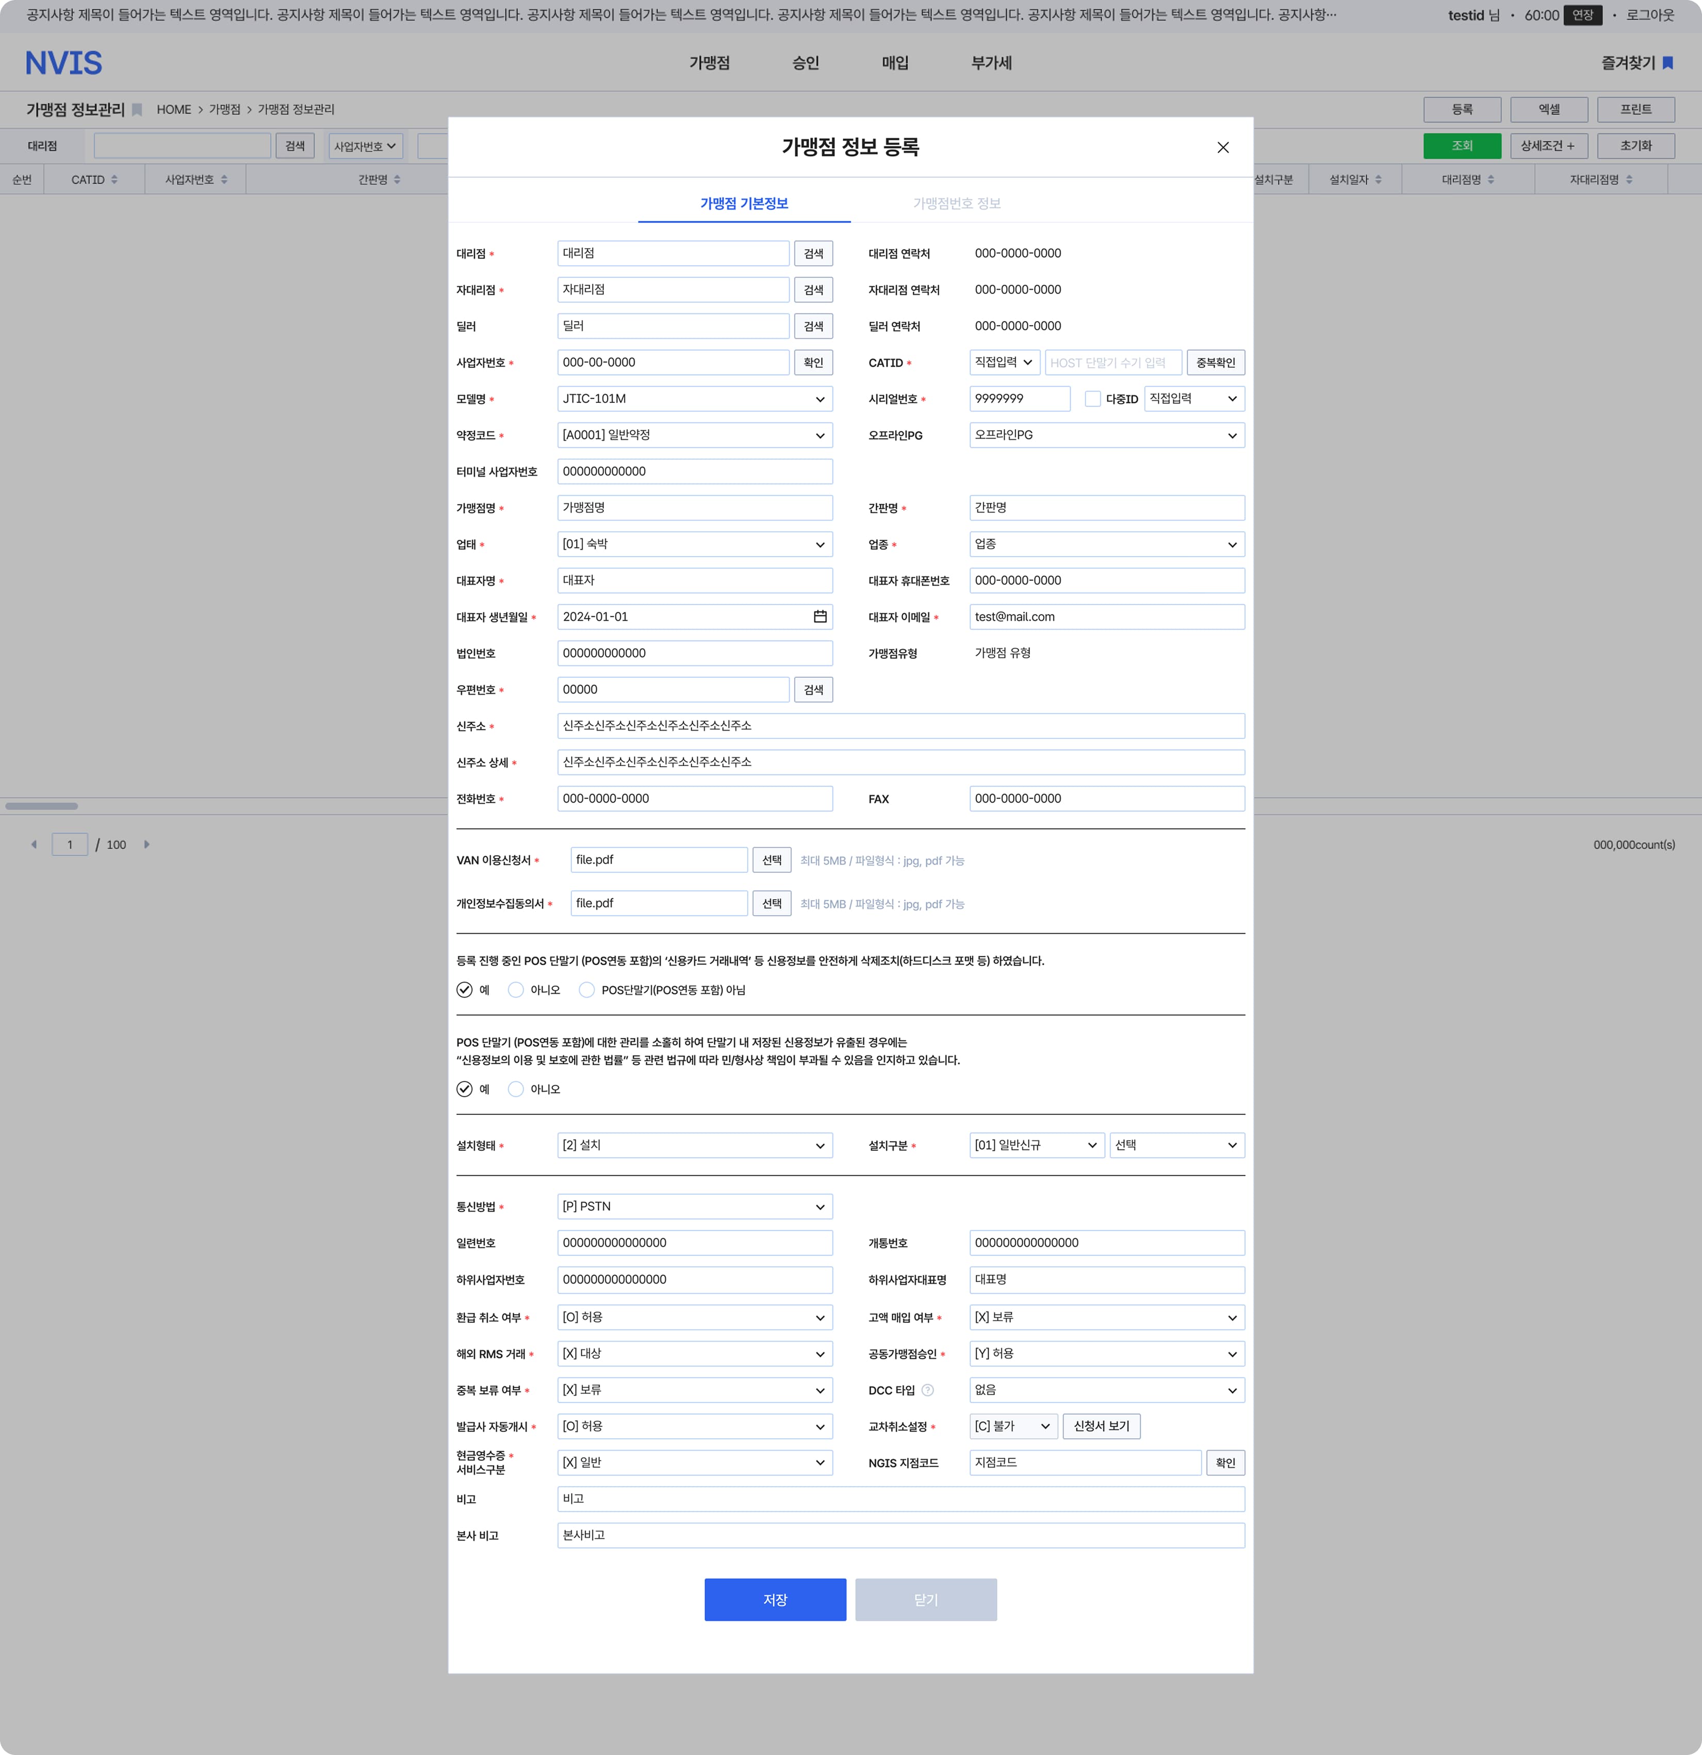Open the calendar picker for 대표자 생년월일
Screen dimensions: 1702x1755
coord(819,617)
